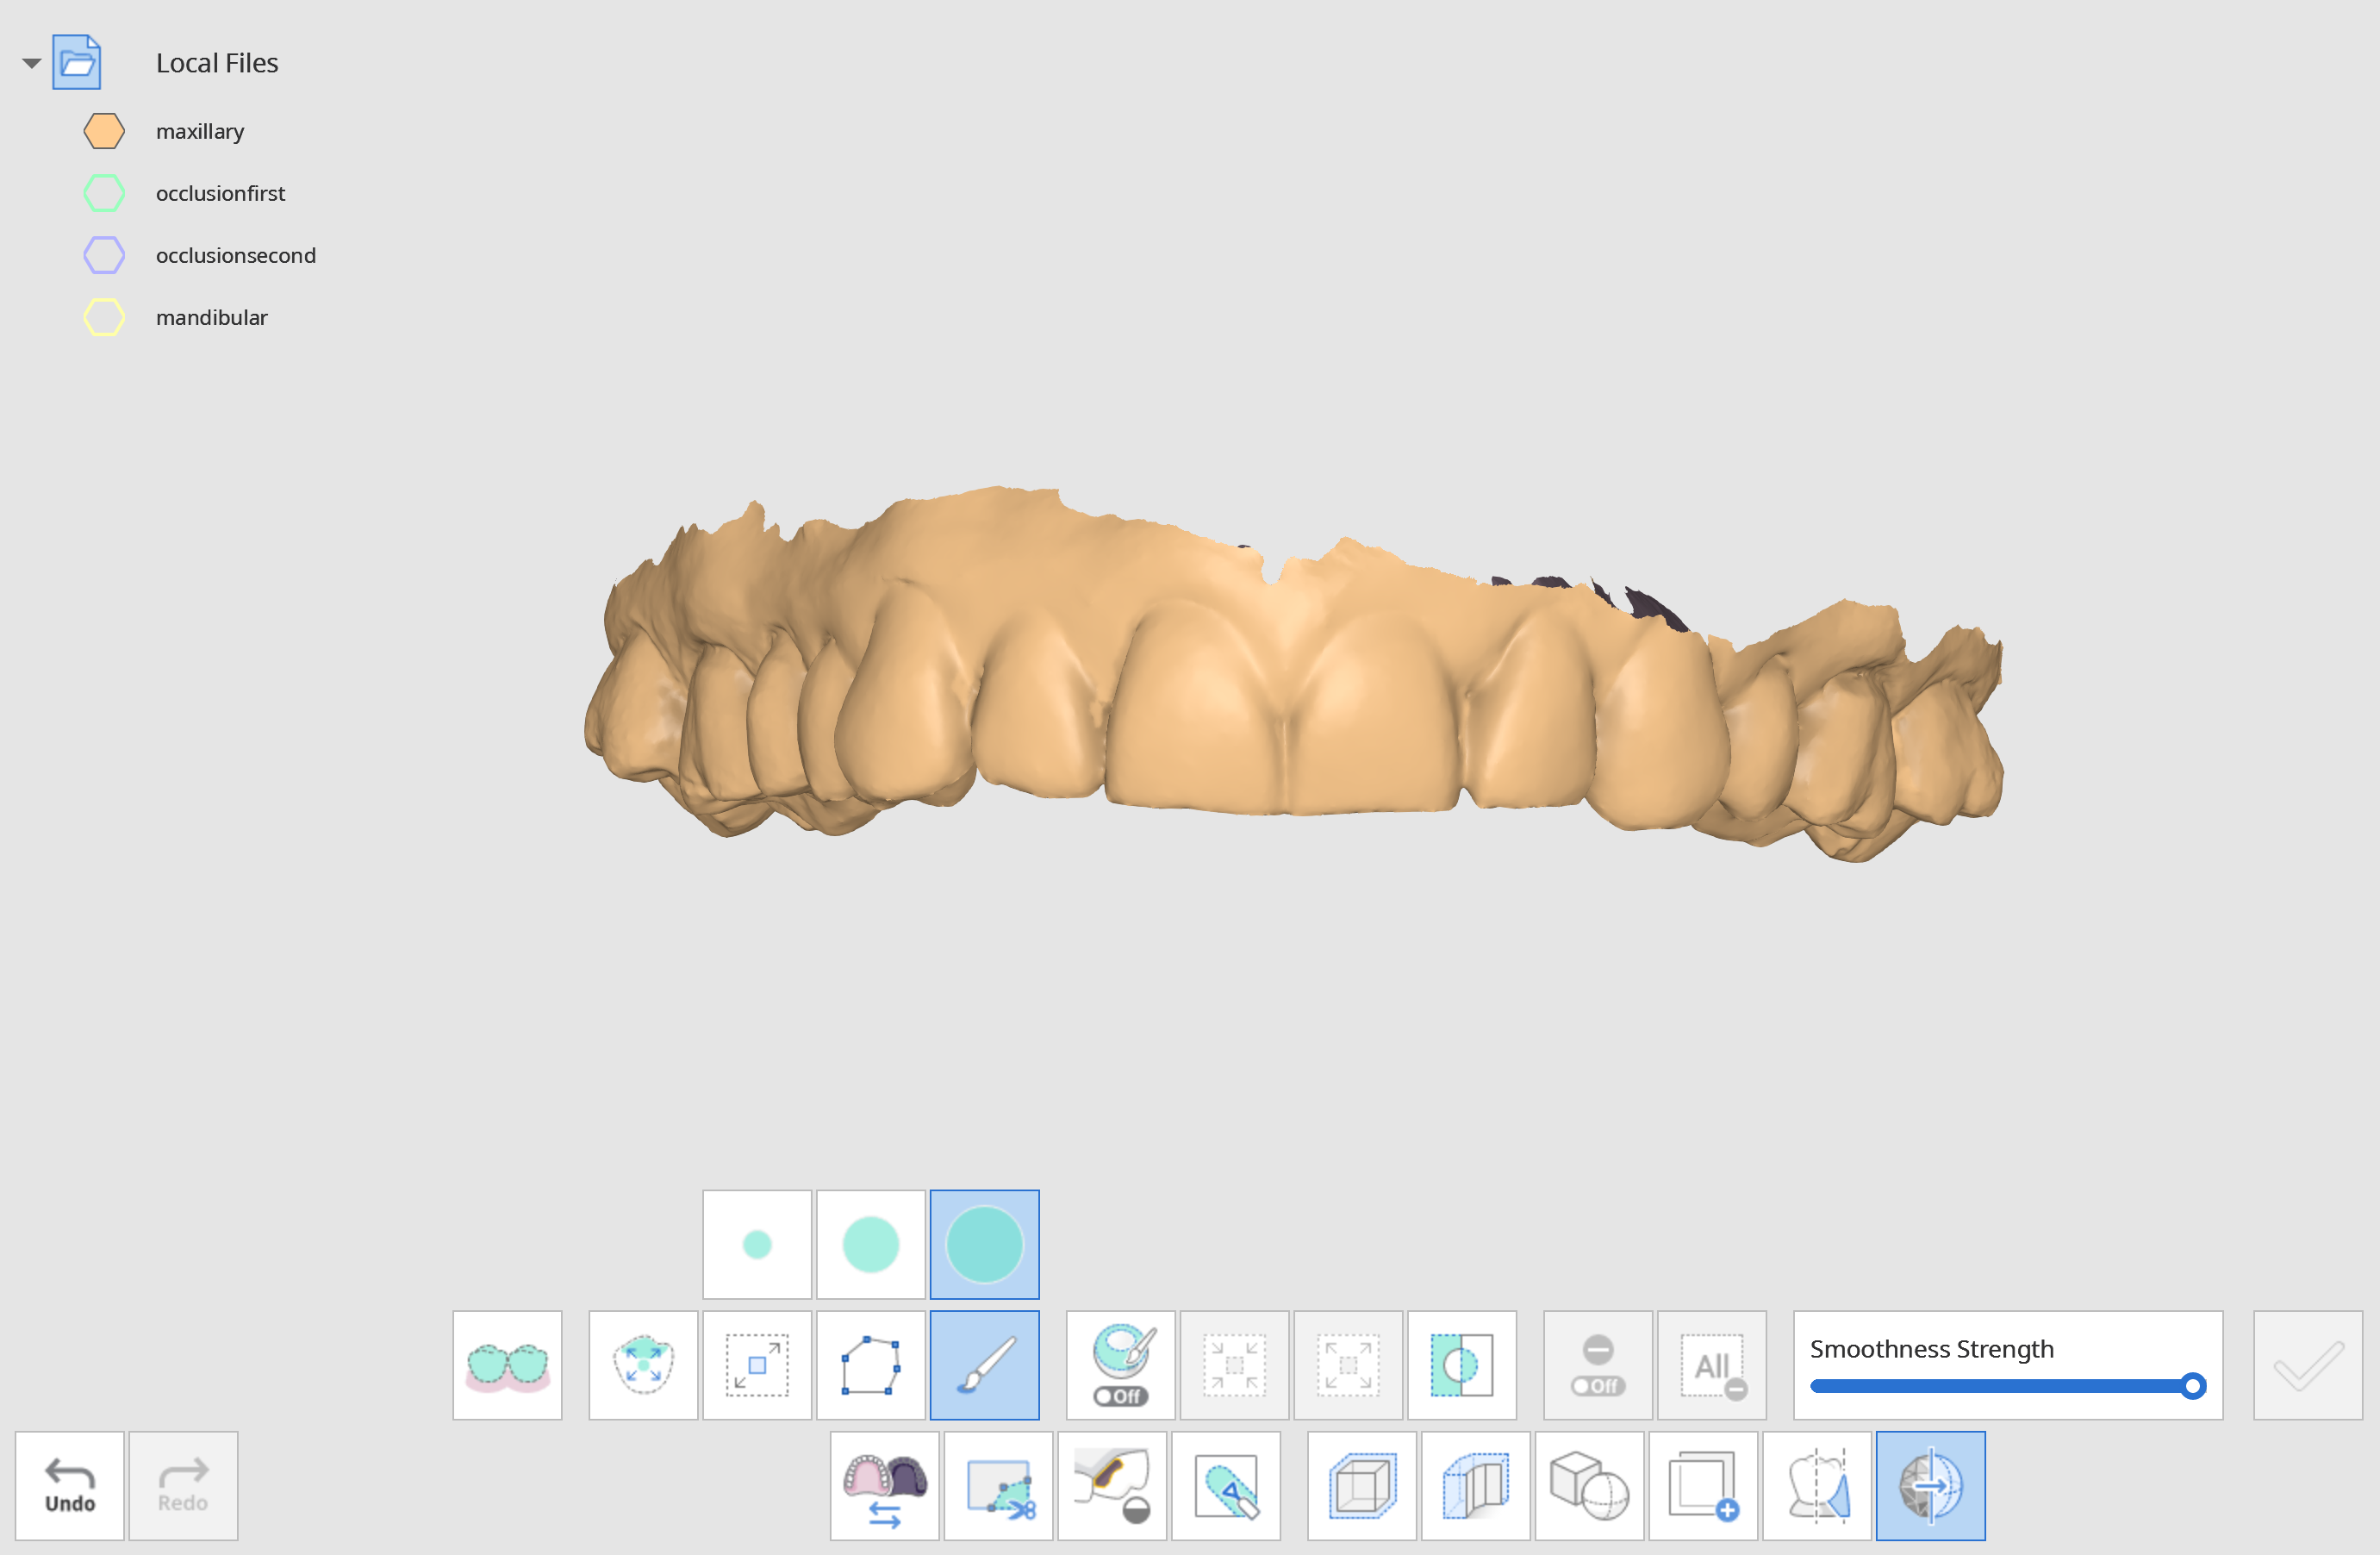Open the duplicate data plus tool
The image size is (2380, 1555).
[1703, 1486]
